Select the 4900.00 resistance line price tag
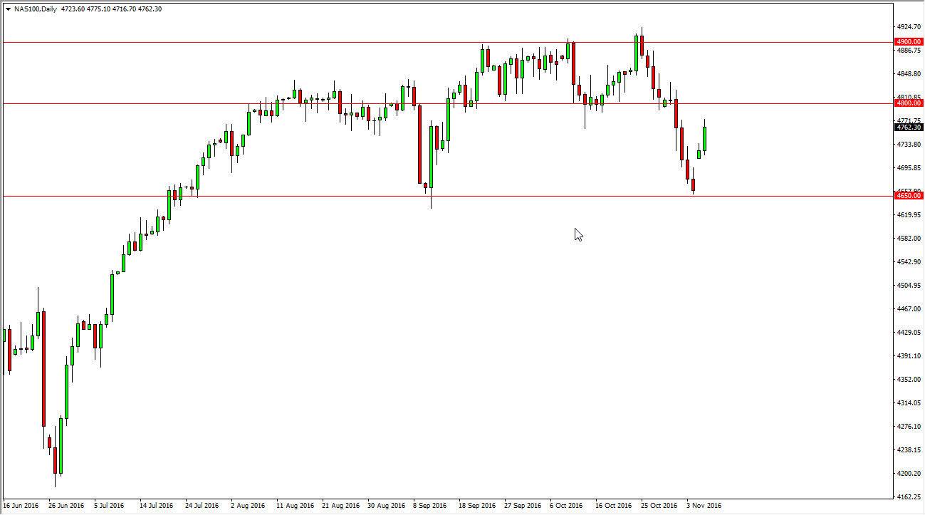Image resolution: width=925 pixels, height=515 pixels. pyautogui.click(x=909, y=41)
